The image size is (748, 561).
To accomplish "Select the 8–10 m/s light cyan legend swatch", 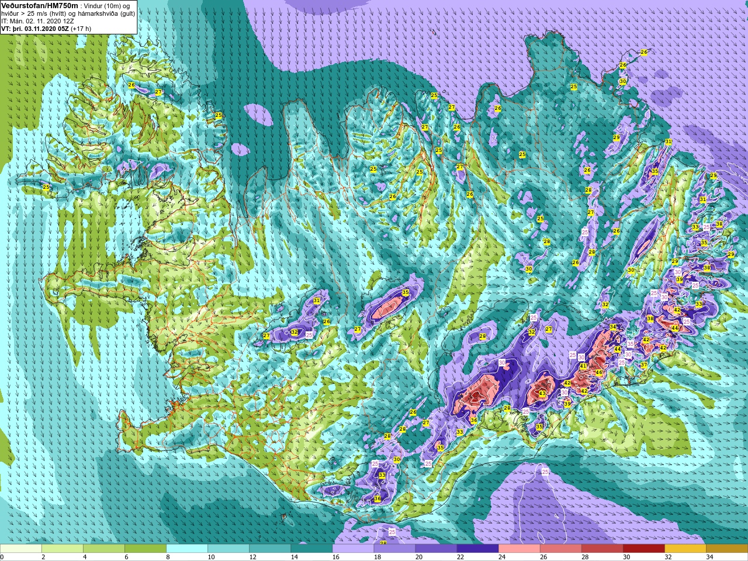I will [x=187, y=549].
